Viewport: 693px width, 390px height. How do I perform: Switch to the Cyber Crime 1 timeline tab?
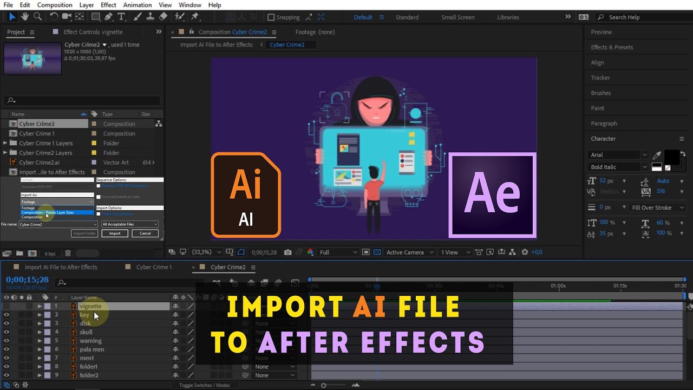154,267
